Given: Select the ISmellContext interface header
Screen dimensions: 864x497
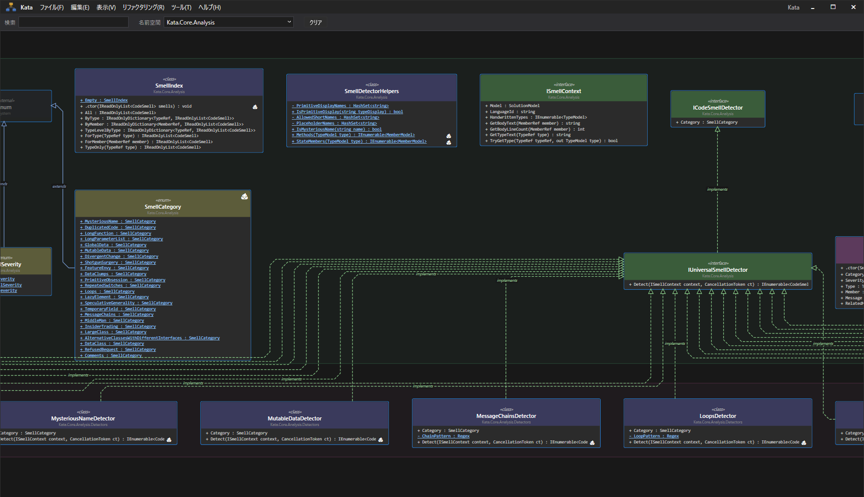Looking at the screenshot, I should [x=564, y=88].
